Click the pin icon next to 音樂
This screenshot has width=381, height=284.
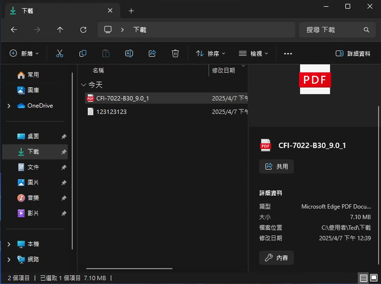pyautogui.click(x=64, y=198)
